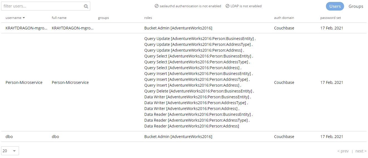
Task: Click the Data Reader Person:AddressType role line
Action: click(x=196, y=120)
